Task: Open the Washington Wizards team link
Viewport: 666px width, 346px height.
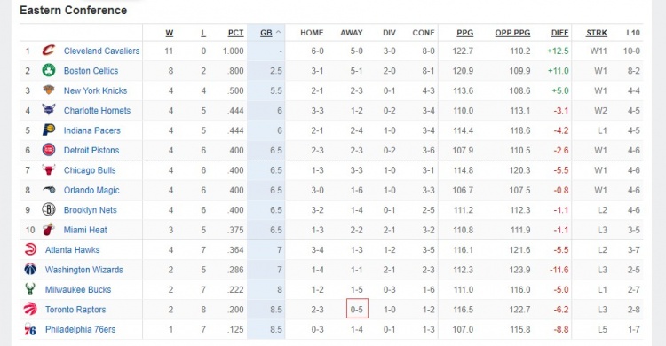Action: pyautogui.click(x=84, y=270)
